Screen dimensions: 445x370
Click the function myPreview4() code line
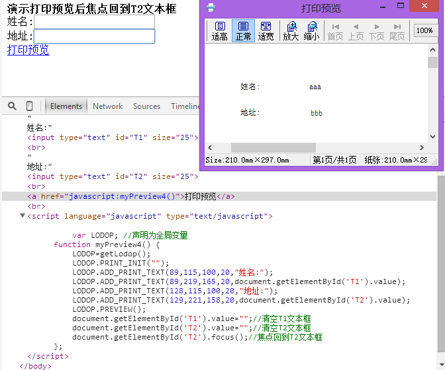107,244
